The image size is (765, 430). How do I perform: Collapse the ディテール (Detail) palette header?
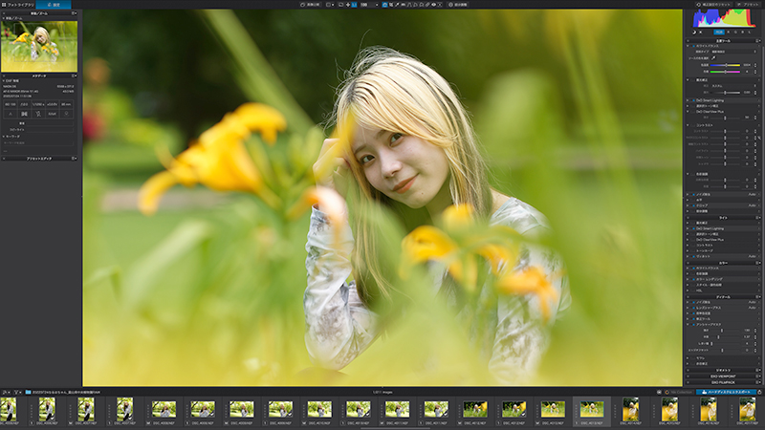tap(723, 296)
